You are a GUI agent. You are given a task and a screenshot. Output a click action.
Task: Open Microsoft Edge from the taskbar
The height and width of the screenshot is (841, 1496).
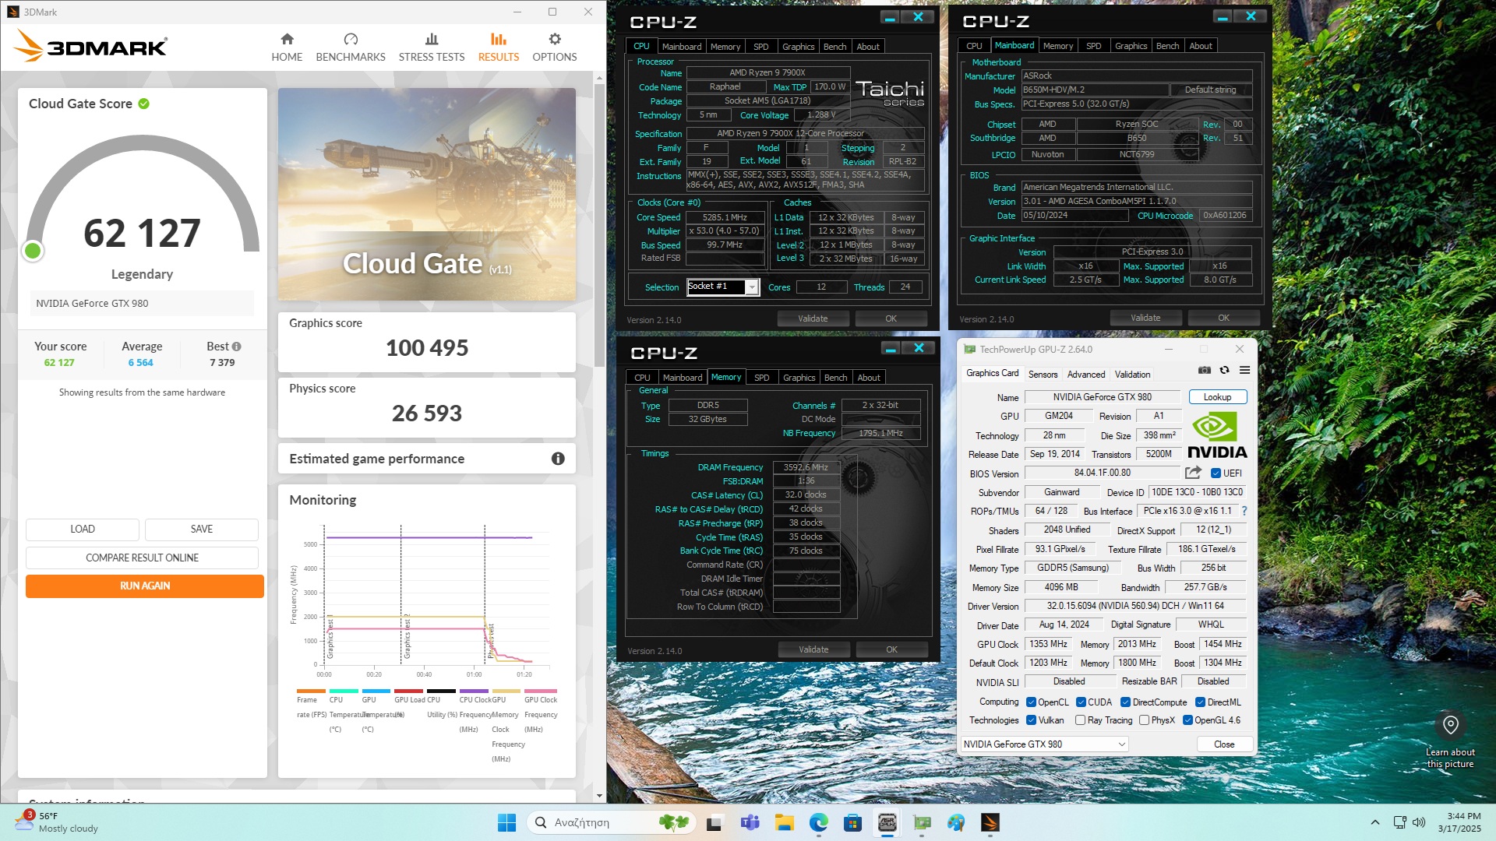tap(818, 822)
